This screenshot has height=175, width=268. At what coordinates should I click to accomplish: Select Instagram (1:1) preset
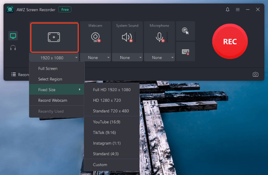click(x=112, y=143)
